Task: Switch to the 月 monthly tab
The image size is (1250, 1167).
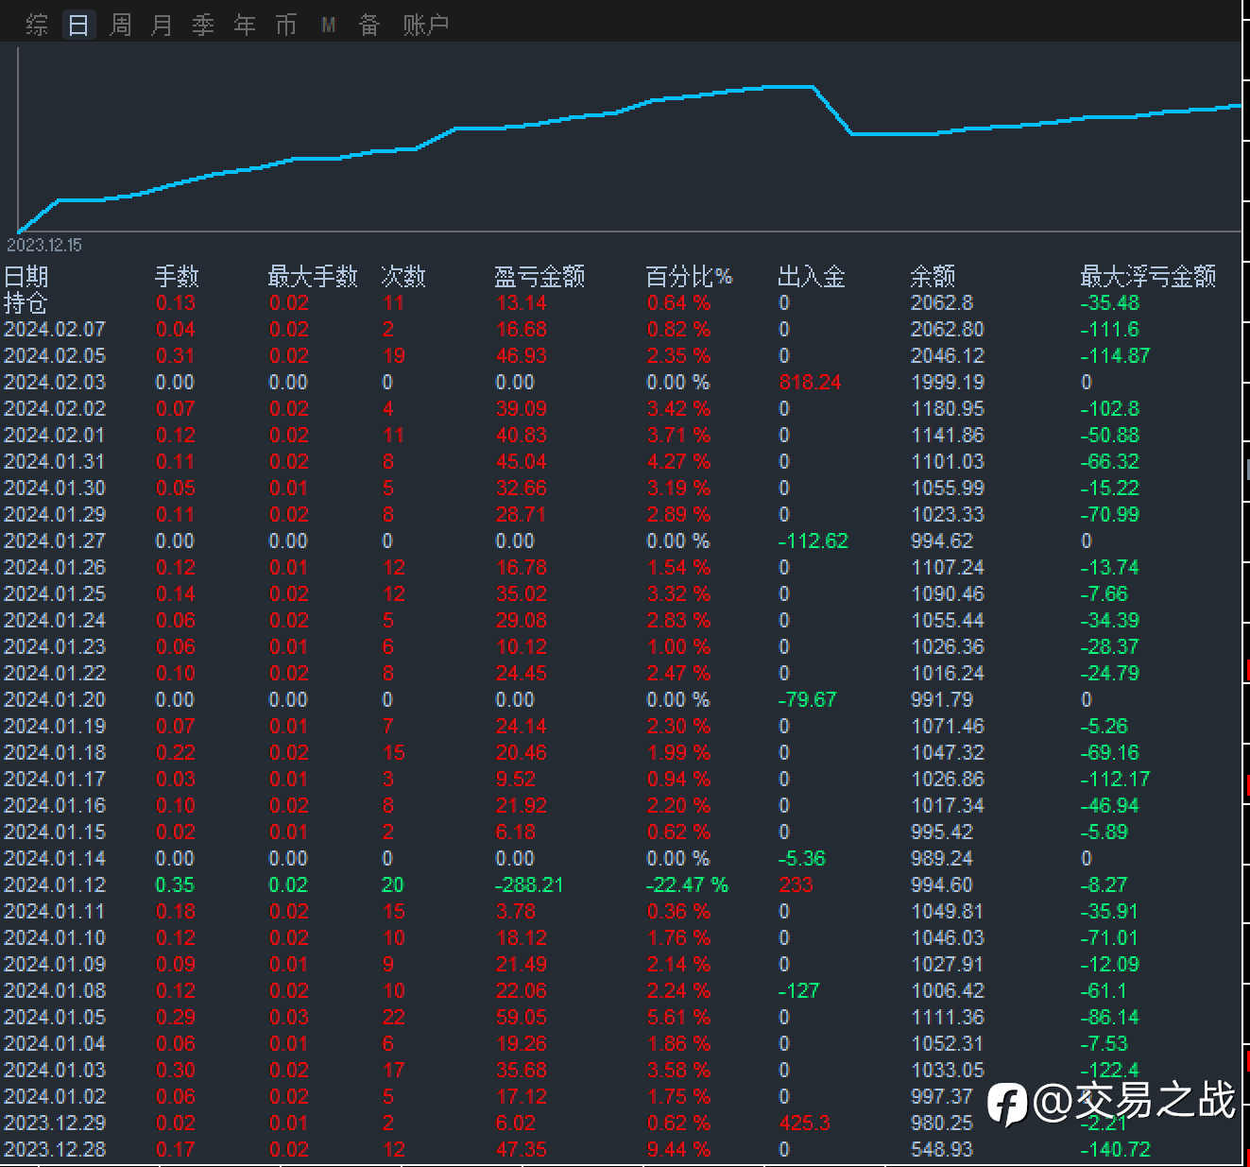Action: 162,25
